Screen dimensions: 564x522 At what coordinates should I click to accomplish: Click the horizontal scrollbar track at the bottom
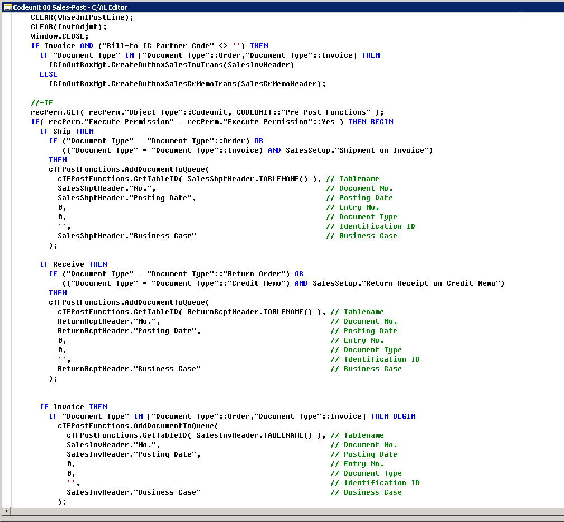pos(279,511)
